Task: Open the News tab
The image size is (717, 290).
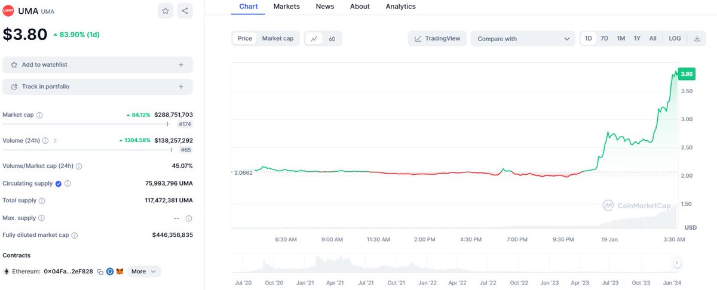Action: 325,7
